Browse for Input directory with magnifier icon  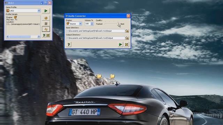[x=127, y=31]
